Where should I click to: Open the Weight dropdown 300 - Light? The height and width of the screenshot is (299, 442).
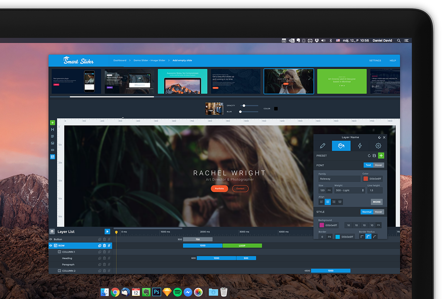tap(350, 190)
